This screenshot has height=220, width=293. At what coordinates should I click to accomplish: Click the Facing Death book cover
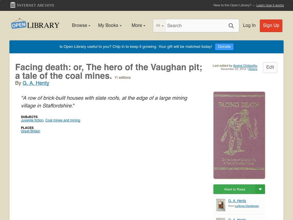(239, 135)
